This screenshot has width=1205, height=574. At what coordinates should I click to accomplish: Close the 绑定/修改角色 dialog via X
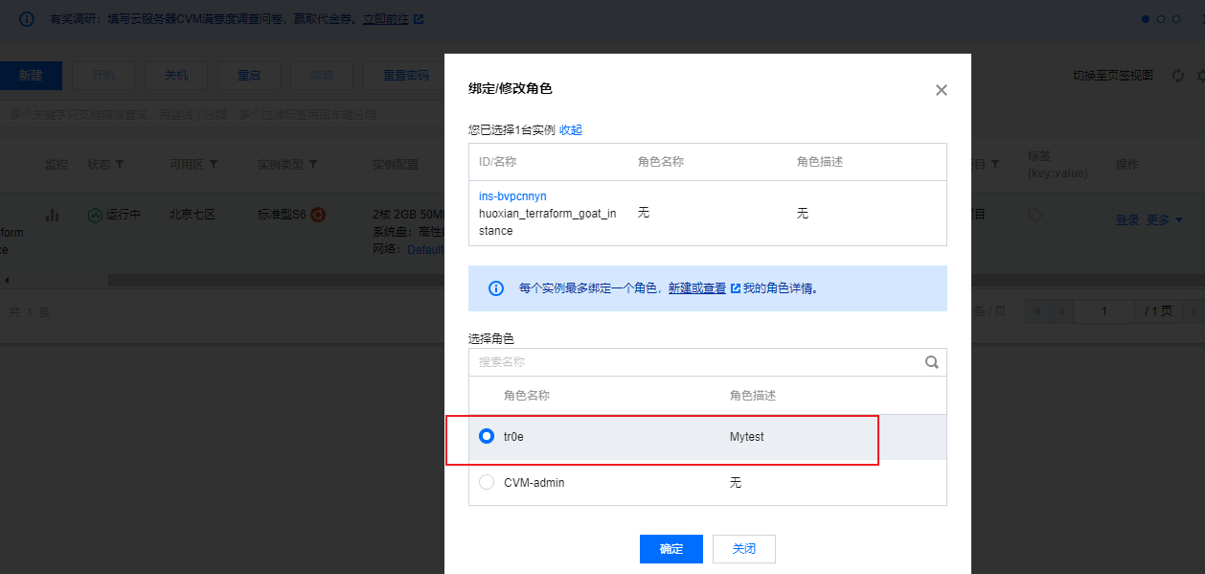tap(941, 90)
